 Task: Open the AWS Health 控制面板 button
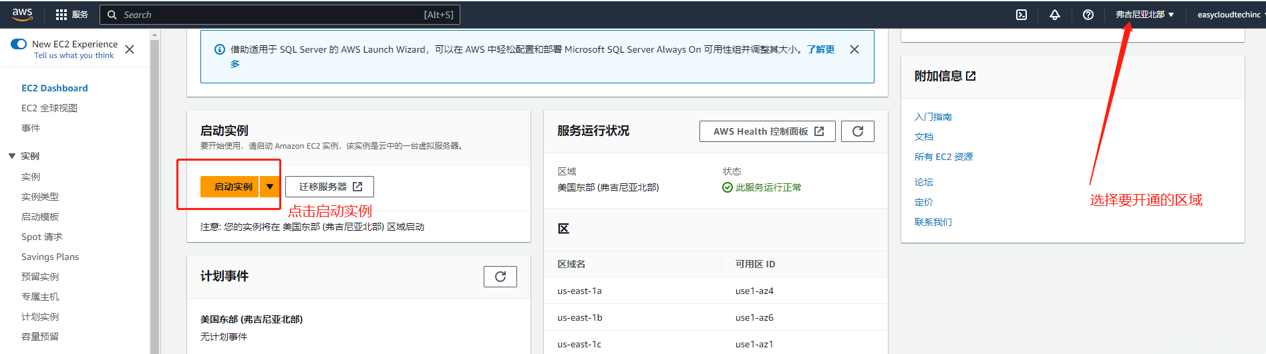768,131
